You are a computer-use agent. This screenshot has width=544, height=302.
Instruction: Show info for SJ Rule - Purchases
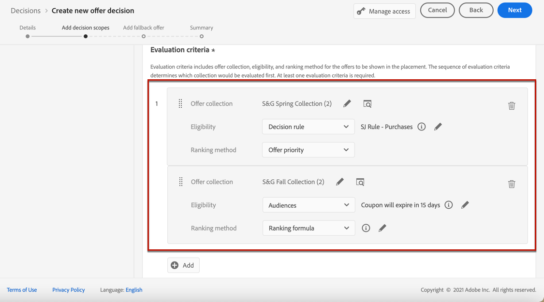click(x=422, y=127)
